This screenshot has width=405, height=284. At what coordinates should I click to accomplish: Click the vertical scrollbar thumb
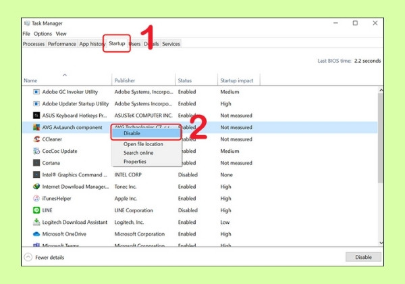(x=380, y=139)
